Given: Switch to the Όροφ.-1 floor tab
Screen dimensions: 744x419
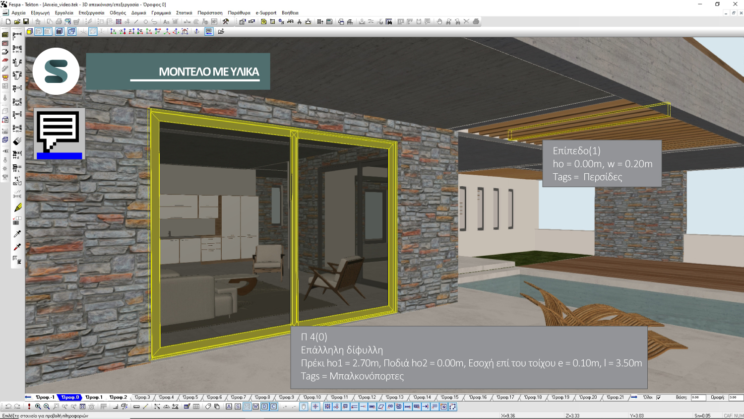Looking at the screenshot, I should pyautogui.click(x=45, y=397).
